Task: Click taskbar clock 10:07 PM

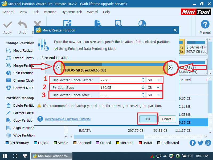Action: (x=202, y=156)
